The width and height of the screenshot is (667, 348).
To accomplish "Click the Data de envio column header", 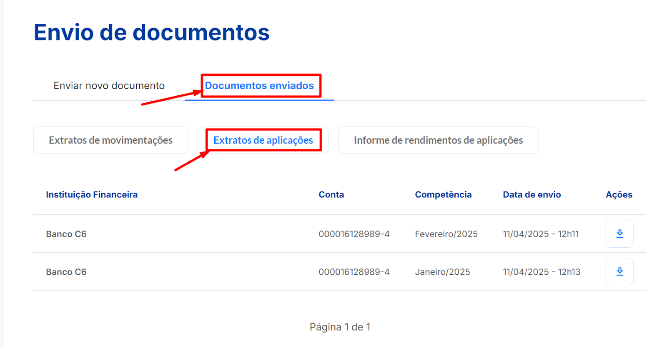I will 532,194.
